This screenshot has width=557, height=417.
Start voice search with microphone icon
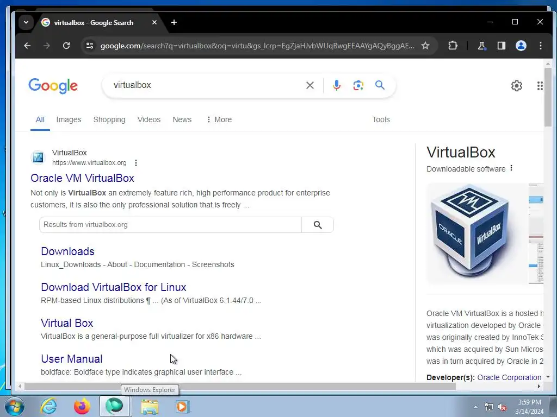click(x=336, y=85)
